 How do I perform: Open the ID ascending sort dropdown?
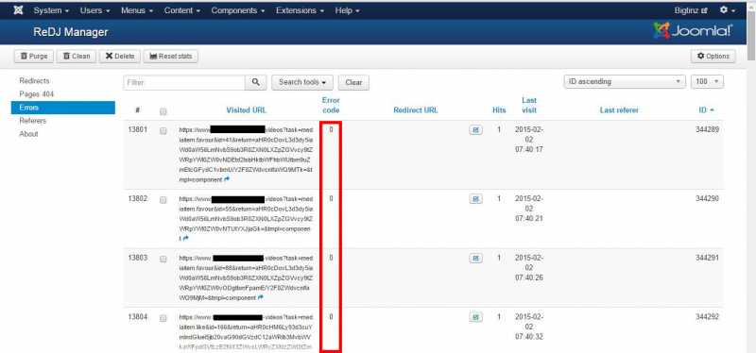click(x=625, y=82)
